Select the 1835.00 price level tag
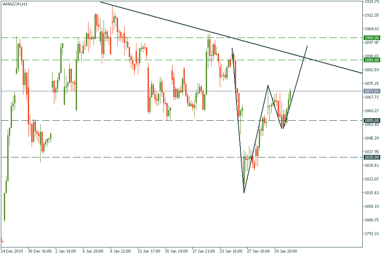Viewport: 385px width, 256px height. coord(372,157)
